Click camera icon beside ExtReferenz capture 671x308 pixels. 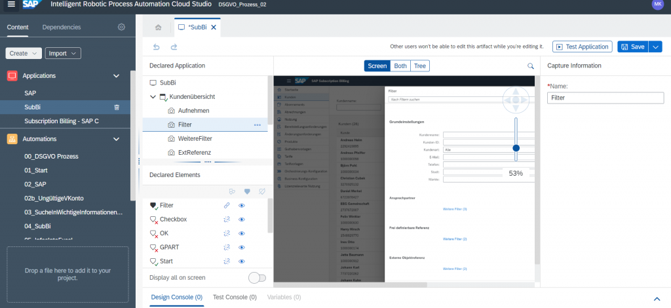click(171, 153)
